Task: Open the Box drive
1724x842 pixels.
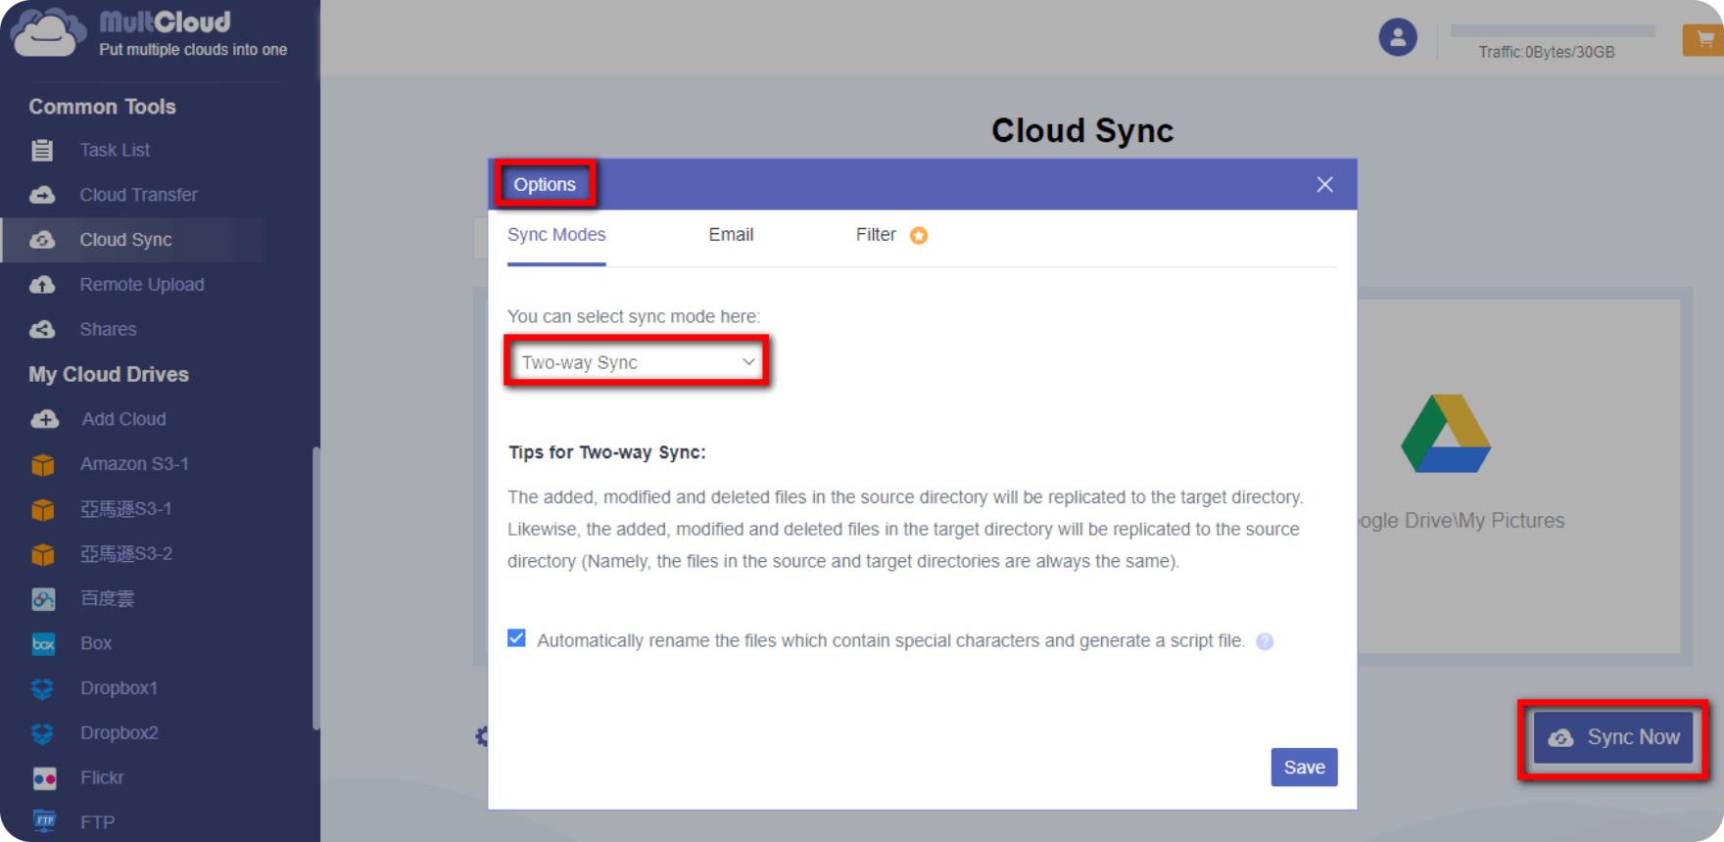Action: pyautogui.click(x=96, y=643)
